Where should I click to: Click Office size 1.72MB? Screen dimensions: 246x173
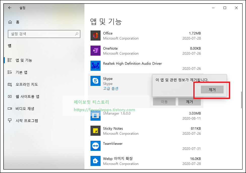(195, 33)
